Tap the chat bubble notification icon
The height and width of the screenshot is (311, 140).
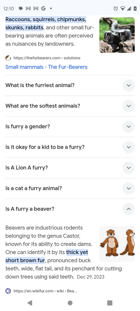pos(21,8)
